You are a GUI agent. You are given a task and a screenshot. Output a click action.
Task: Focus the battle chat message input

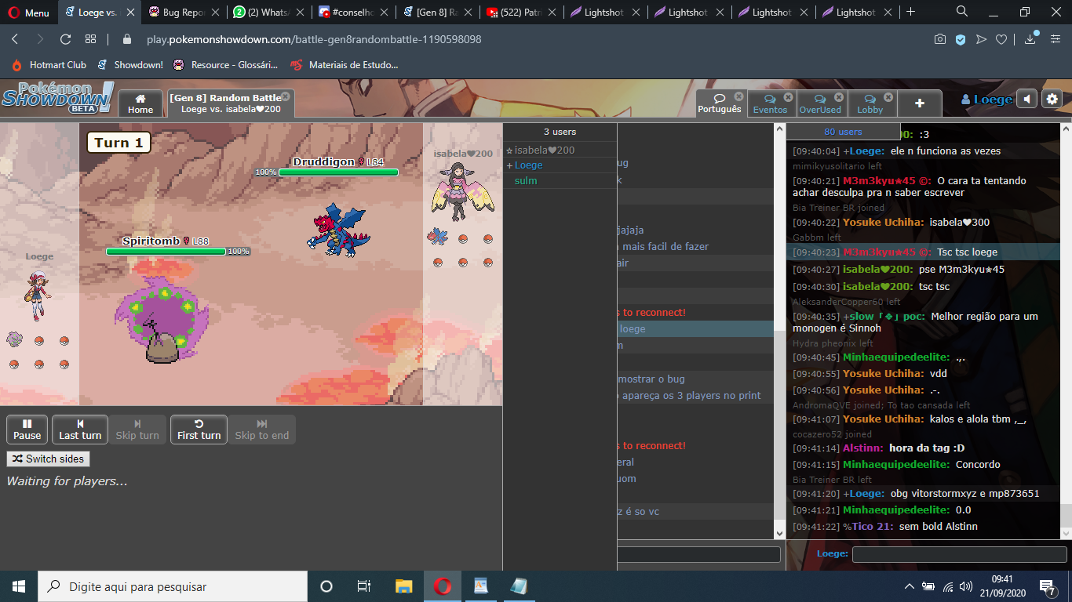point(699,554)
